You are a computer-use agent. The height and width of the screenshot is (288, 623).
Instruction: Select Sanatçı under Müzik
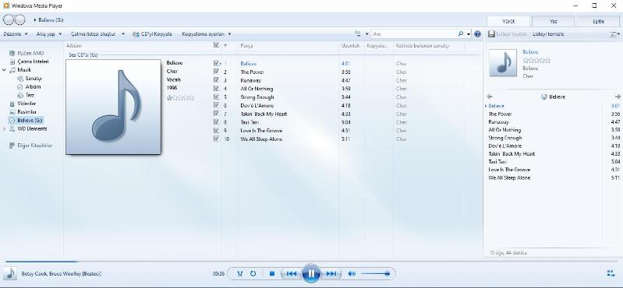30,79
